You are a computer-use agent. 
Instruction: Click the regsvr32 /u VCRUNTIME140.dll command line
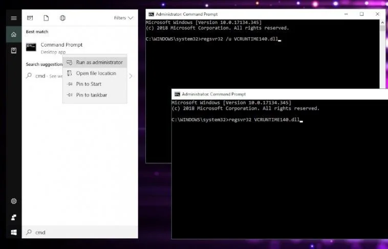[213, 39]
